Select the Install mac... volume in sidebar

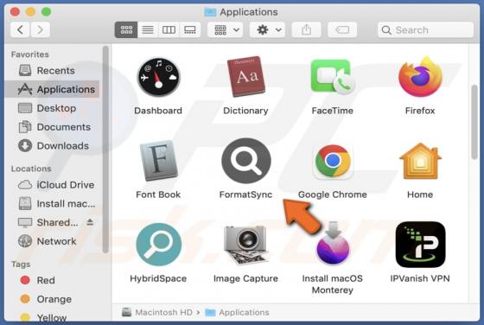coord(52,204)
